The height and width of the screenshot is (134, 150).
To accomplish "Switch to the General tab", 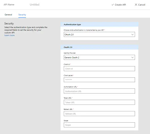I will tap(8, 15).
